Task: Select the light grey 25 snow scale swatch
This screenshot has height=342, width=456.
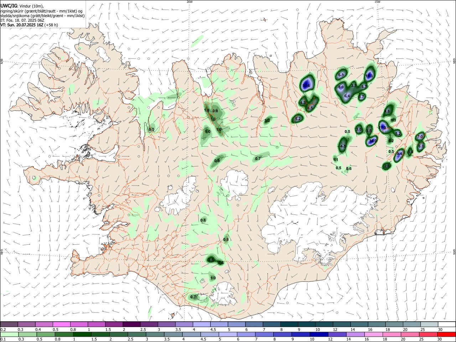Action: point(429,324)
